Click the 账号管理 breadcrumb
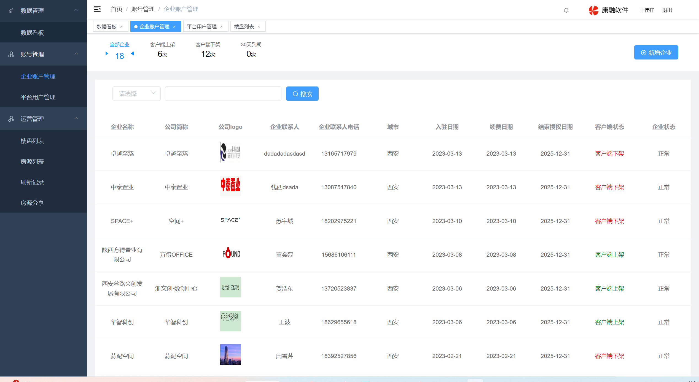The height and width of the screenshot is (382, 699). tap(143, 9)
